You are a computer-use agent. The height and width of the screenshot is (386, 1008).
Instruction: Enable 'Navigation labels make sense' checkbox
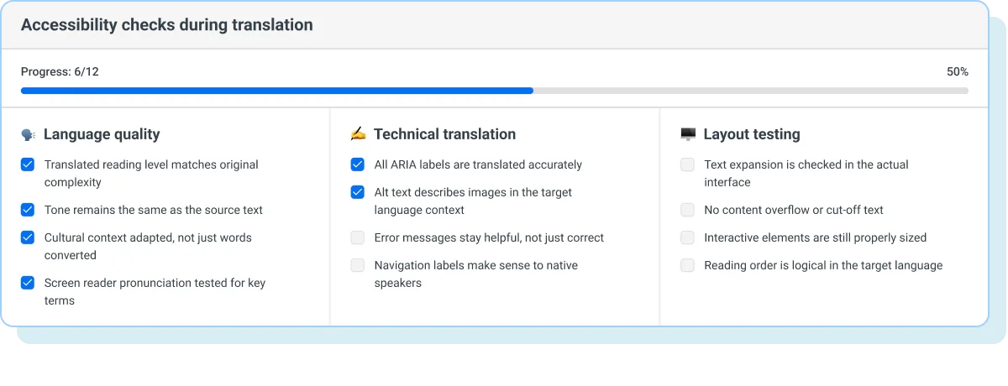click(x=358, y=265)
